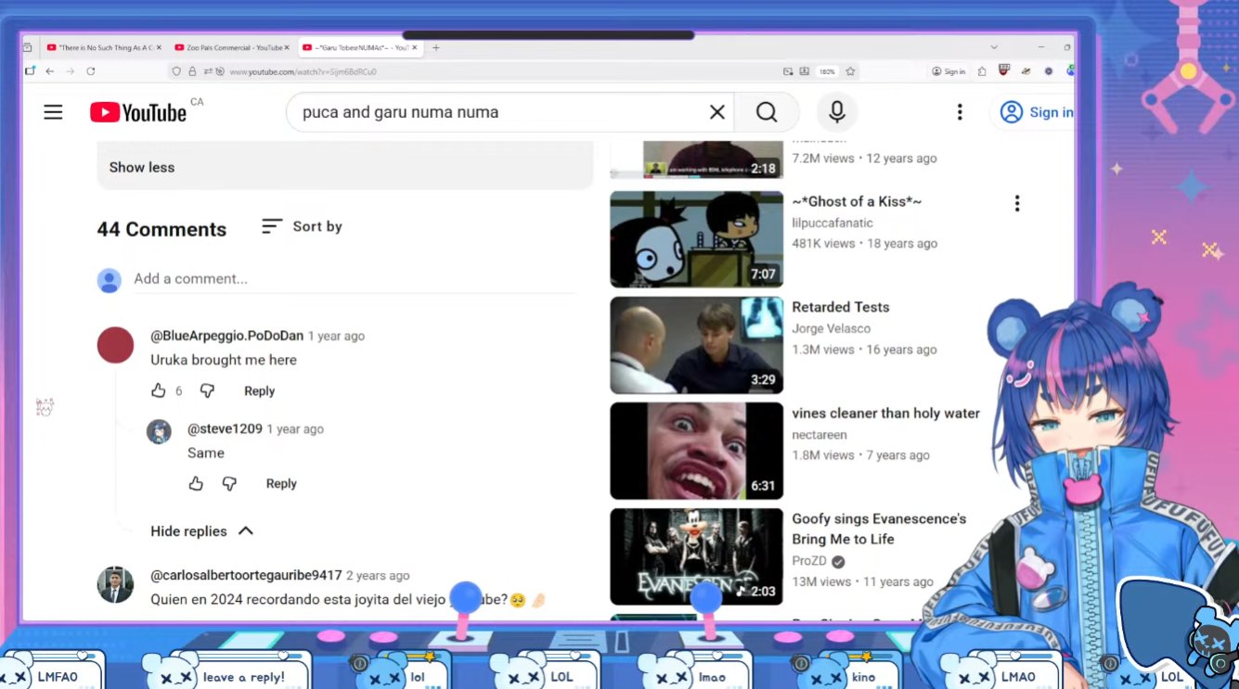Screen dimensions: 1239x689
Task: Visit the lilpuccafanatic channel
Action: point(832,223)
